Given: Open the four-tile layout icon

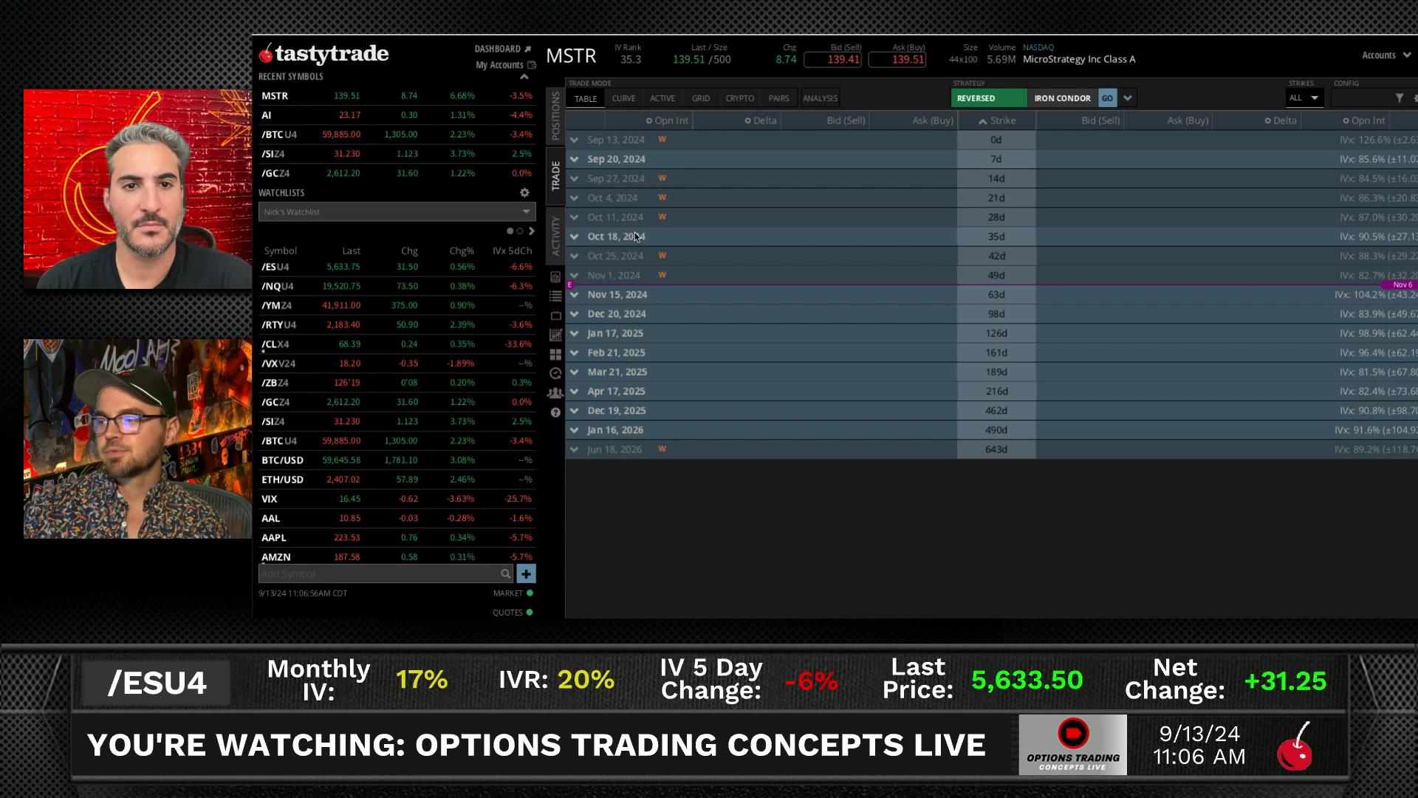Looking at the screenshot, I should tap(555, 355).
